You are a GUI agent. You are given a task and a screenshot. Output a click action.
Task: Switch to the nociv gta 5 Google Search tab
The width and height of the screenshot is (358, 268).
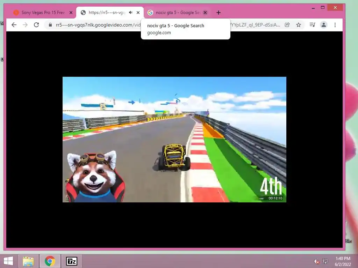[x=177, y=13]
